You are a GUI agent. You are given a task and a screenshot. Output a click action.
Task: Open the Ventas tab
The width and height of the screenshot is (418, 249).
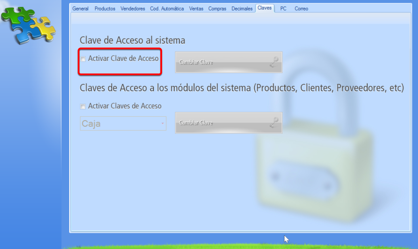pyautogui.click(x=196, y=8)
